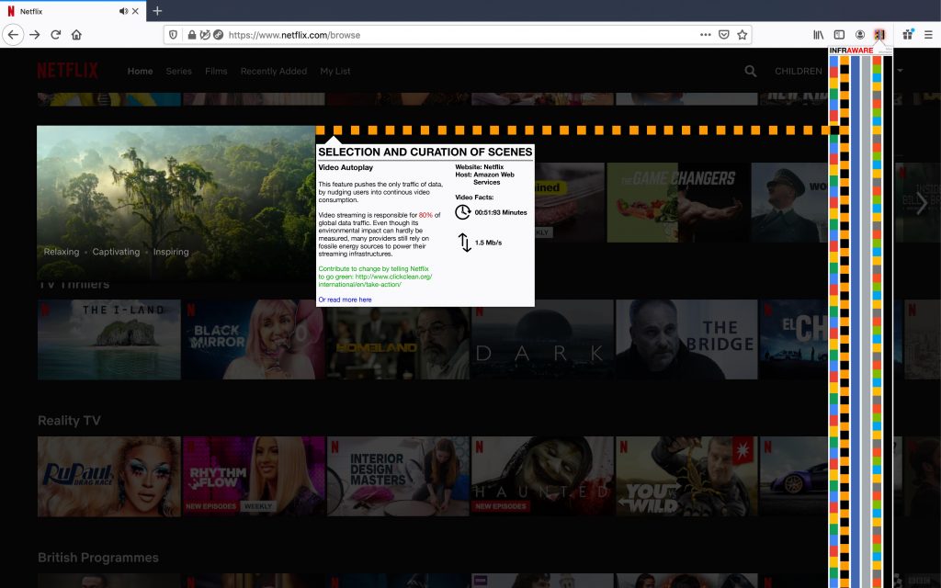Click the 'British Programmes' row heading
The width and height of the screenshot is (941, 588).
point(98,558)
